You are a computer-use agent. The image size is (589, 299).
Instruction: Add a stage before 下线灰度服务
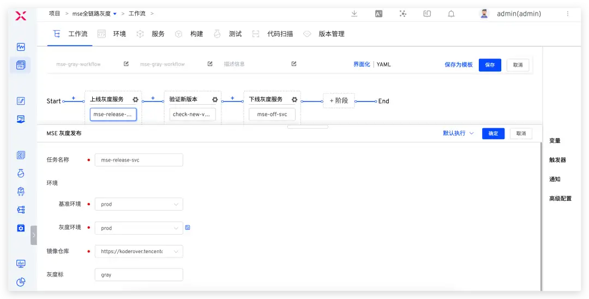coord(232,98)
